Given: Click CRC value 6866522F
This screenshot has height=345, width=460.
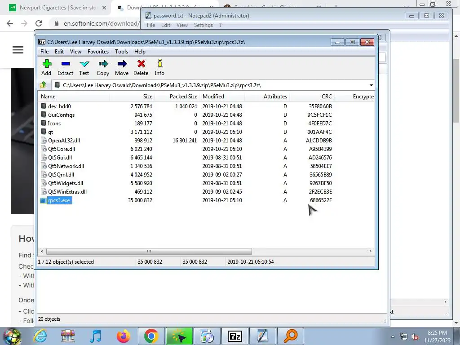Looking at the screenshot, I should tap(321, 200).
